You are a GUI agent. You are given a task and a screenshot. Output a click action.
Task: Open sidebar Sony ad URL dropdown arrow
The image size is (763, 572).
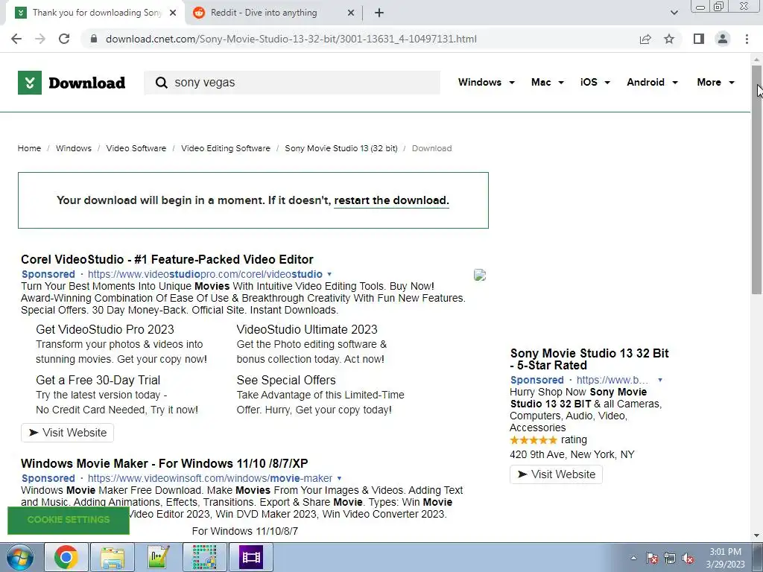pos(660,380)
